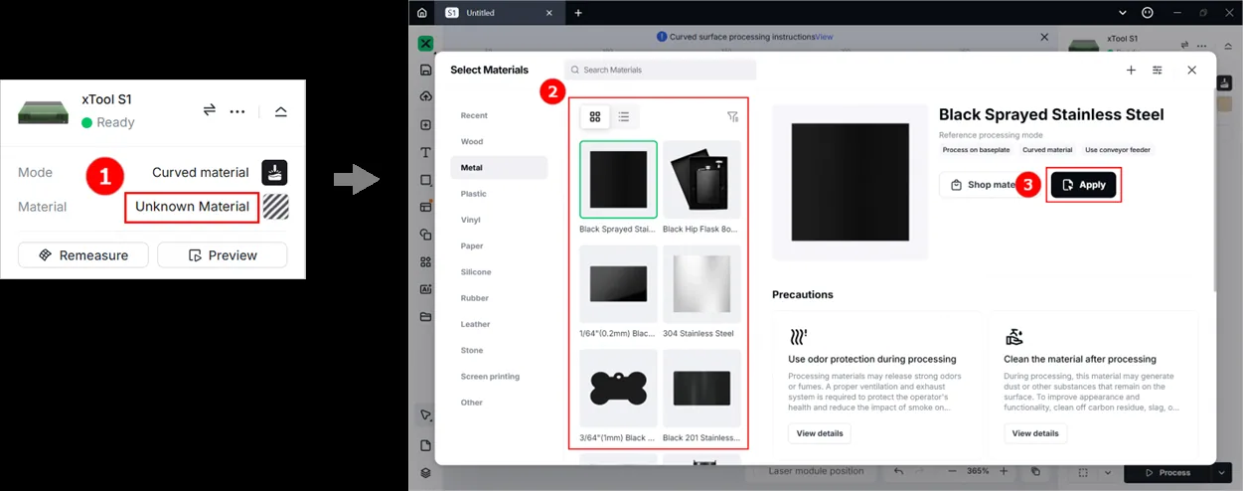Click the Unknown Material label

(192, 207)
